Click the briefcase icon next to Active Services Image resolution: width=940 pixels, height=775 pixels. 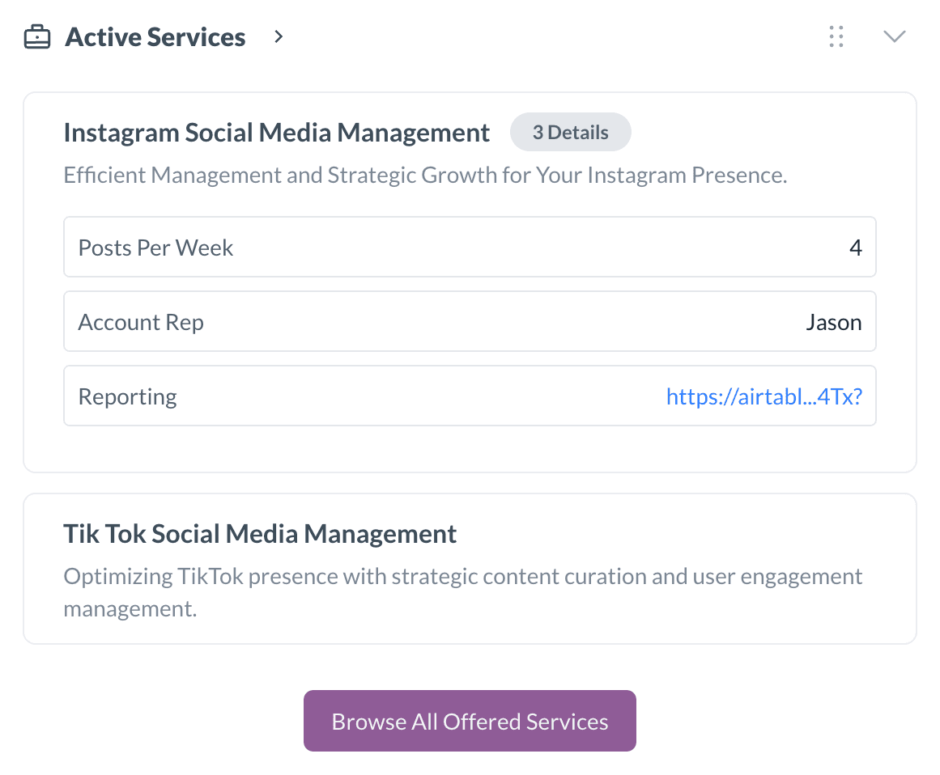click(36, 36)
